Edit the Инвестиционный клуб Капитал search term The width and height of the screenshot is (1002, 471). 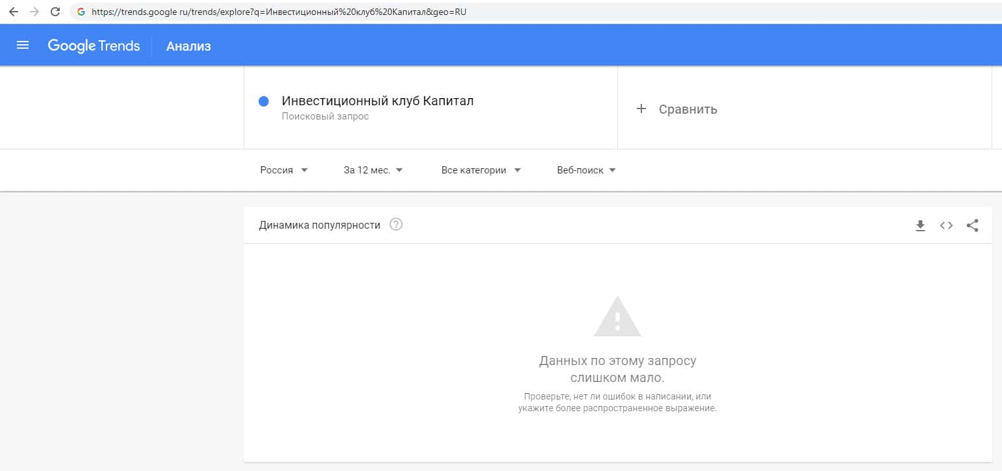coord(378,101)
